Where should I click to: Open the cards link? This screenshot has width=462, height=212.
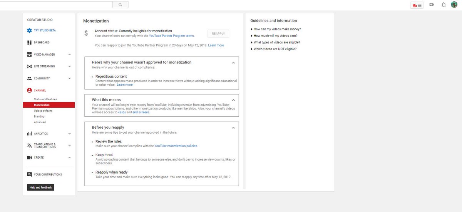[122, 112]
